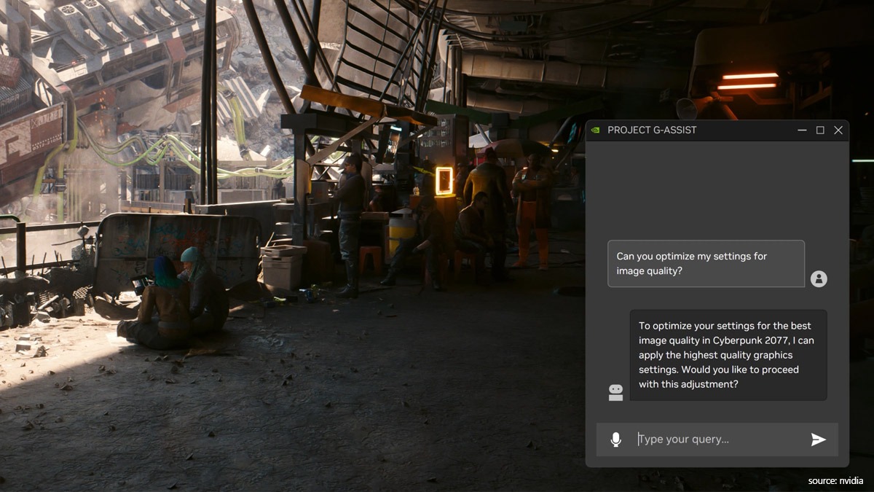Click the robot assistant avatar icon
This screenshot has width=874, height=492.
tap(615, 393)
